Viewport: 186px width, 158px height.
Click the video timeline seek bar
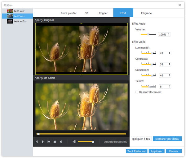click(x=82, y=134)
